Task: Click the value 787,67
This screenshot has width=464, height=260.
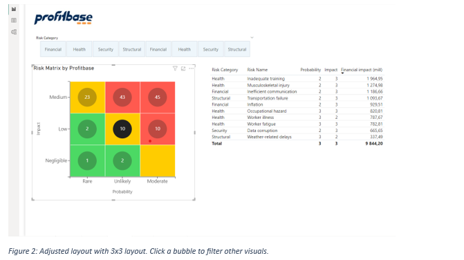Action: click(376, 118)
